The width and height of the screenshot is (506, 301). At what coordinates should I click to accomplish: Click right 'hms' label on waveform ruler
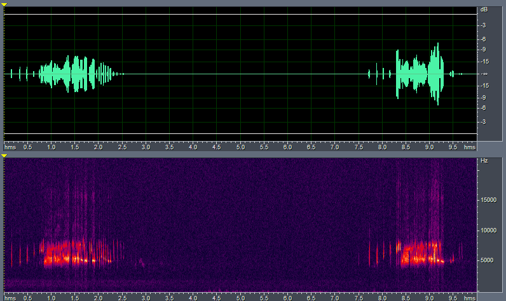pyautogui.click(x=470, y=147)
